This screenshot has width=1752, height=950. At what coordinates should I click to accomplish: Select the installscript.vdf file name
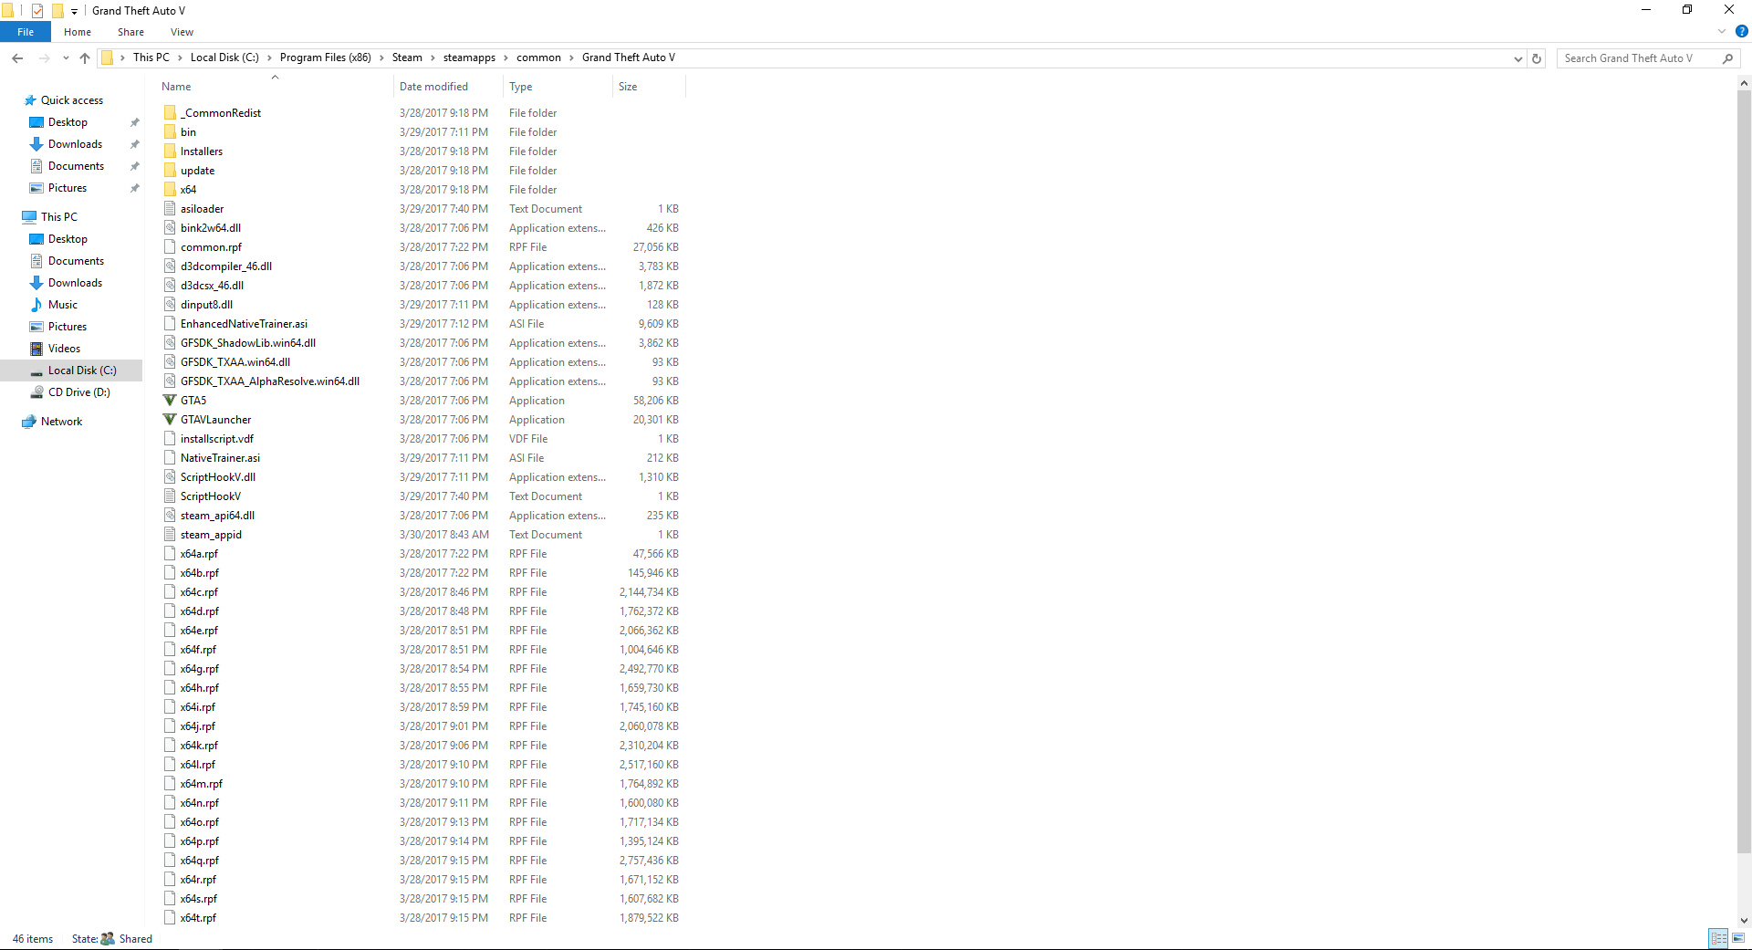(217, 439)
